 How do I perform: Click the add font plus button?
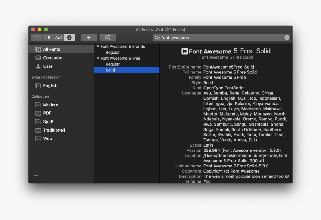point(88,38)
